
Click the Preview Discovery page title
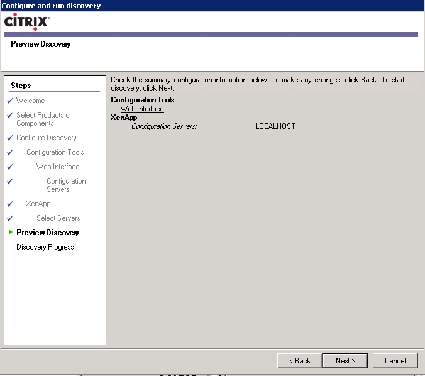click(41, 44)
